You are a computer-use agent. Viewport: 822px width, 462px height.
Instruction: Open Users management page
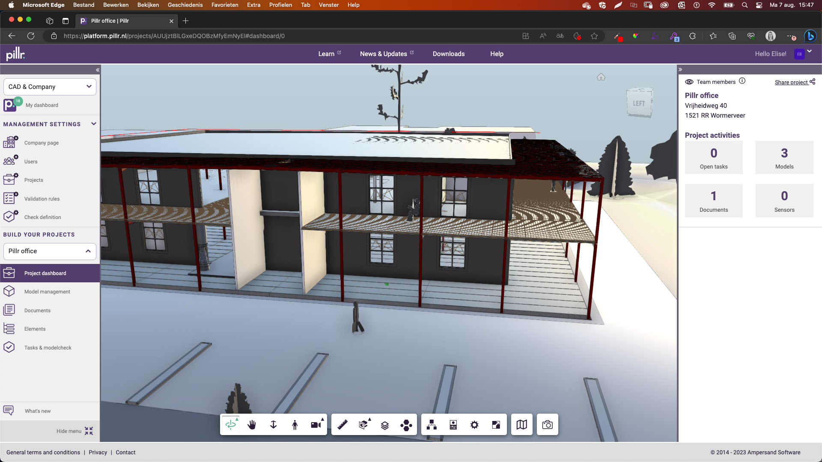31,161
